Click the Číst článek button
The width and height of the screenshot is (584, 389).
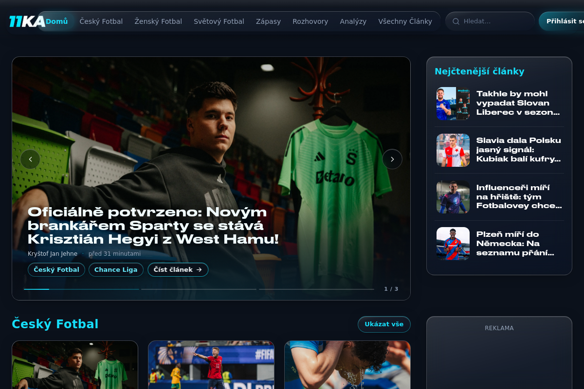[178, 270]
